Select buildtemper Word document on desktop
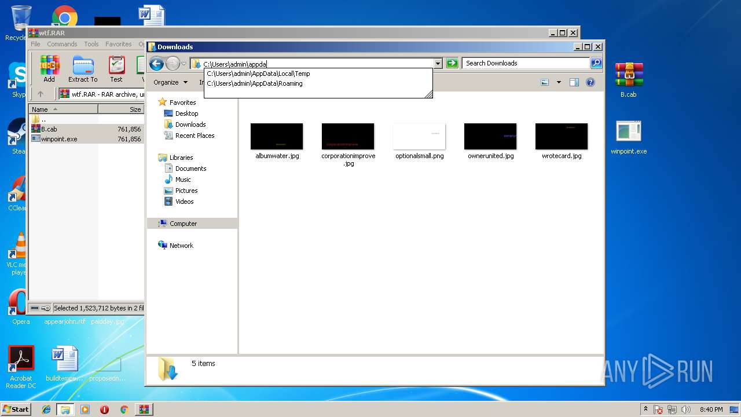The height and width of the screenshot is (417, 741). pos(64,364)
